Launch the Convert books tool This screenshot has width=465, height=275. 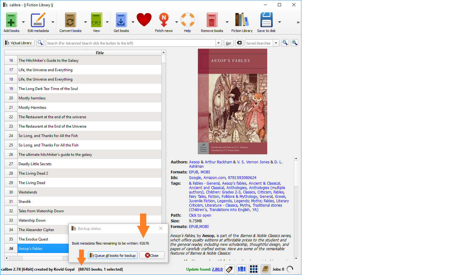click(x=70, y=20)
